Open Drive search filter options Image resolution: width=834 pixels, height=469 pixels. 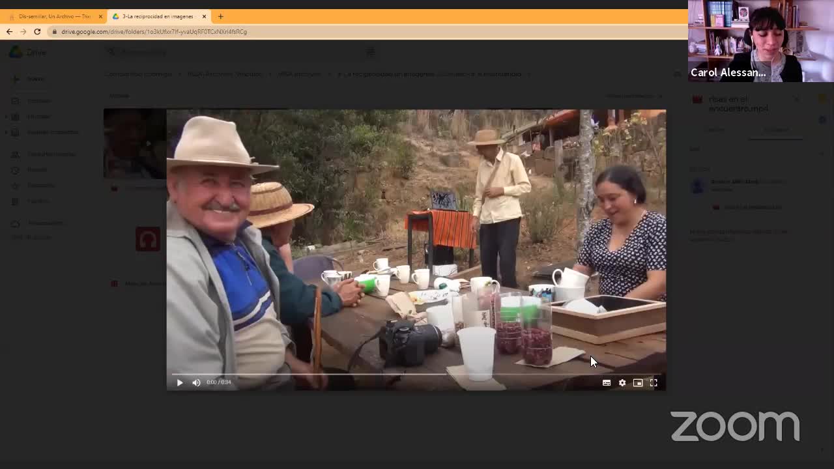[370, 52]
